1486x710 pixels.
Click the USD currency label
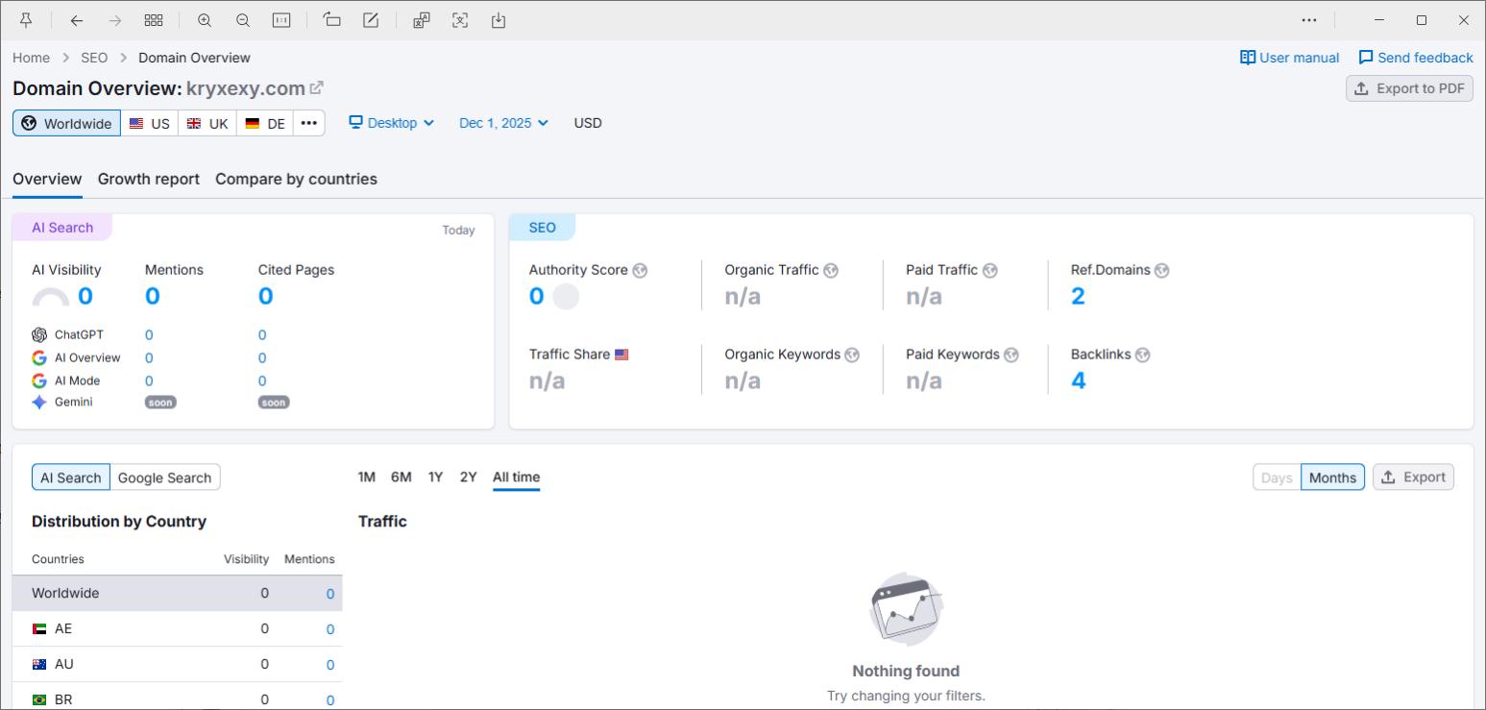(588, 123)
